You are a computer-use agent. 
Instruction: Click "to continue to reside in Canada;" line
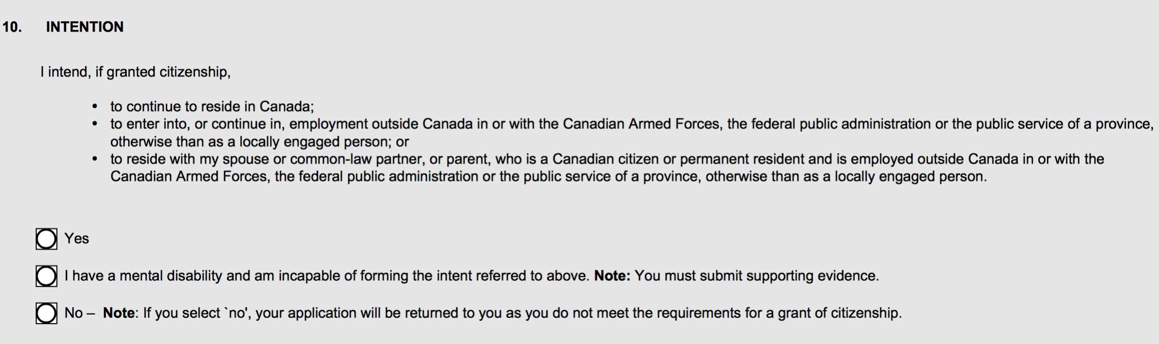pos(212,106)
